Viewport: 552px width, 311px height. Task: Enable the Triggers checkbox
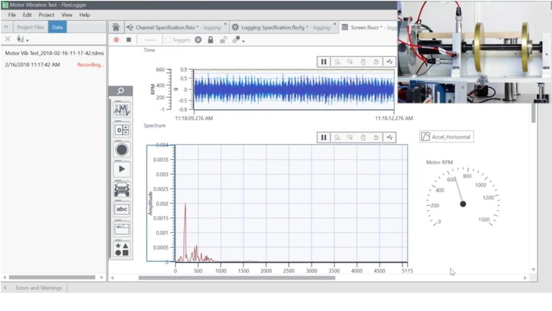tap(168, 40)
